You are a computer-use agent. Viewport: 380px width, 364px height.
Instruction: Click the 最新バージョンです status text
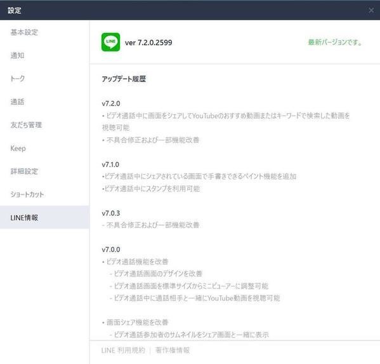[335, 42]
